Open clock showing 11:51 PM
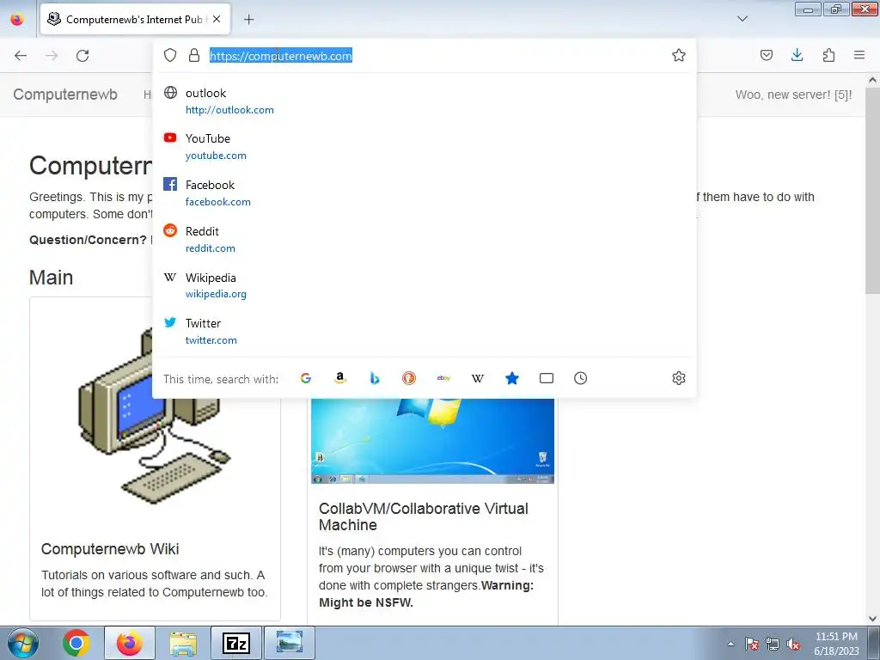 tap(836, 644)
